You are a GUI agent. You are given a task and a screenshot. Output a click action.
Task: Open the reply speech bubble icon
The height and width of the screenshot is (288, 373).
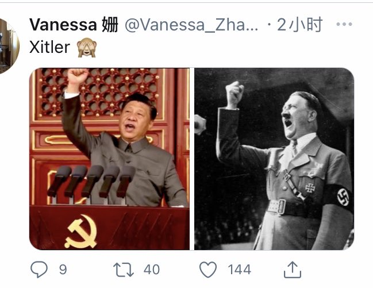coord(39,269)
